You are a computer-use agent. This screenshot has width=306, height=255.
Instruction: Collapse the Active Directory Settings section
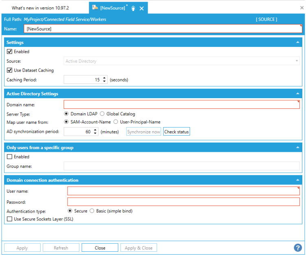(x=298, y=94)
